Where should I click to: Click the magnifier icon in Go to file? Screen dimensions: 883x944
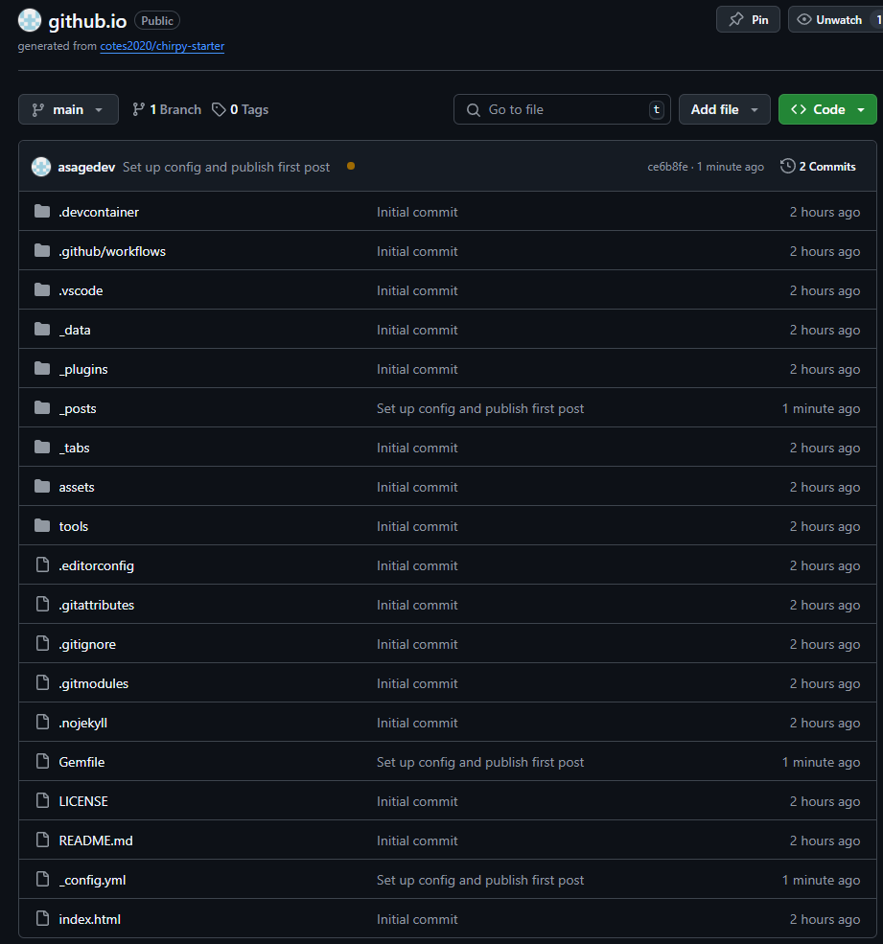(x=474, y=109)
